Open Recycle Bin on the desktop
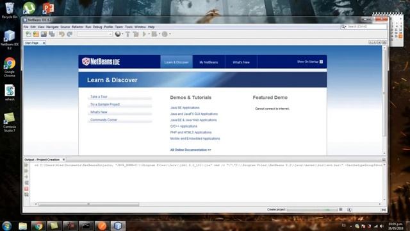 10,10
